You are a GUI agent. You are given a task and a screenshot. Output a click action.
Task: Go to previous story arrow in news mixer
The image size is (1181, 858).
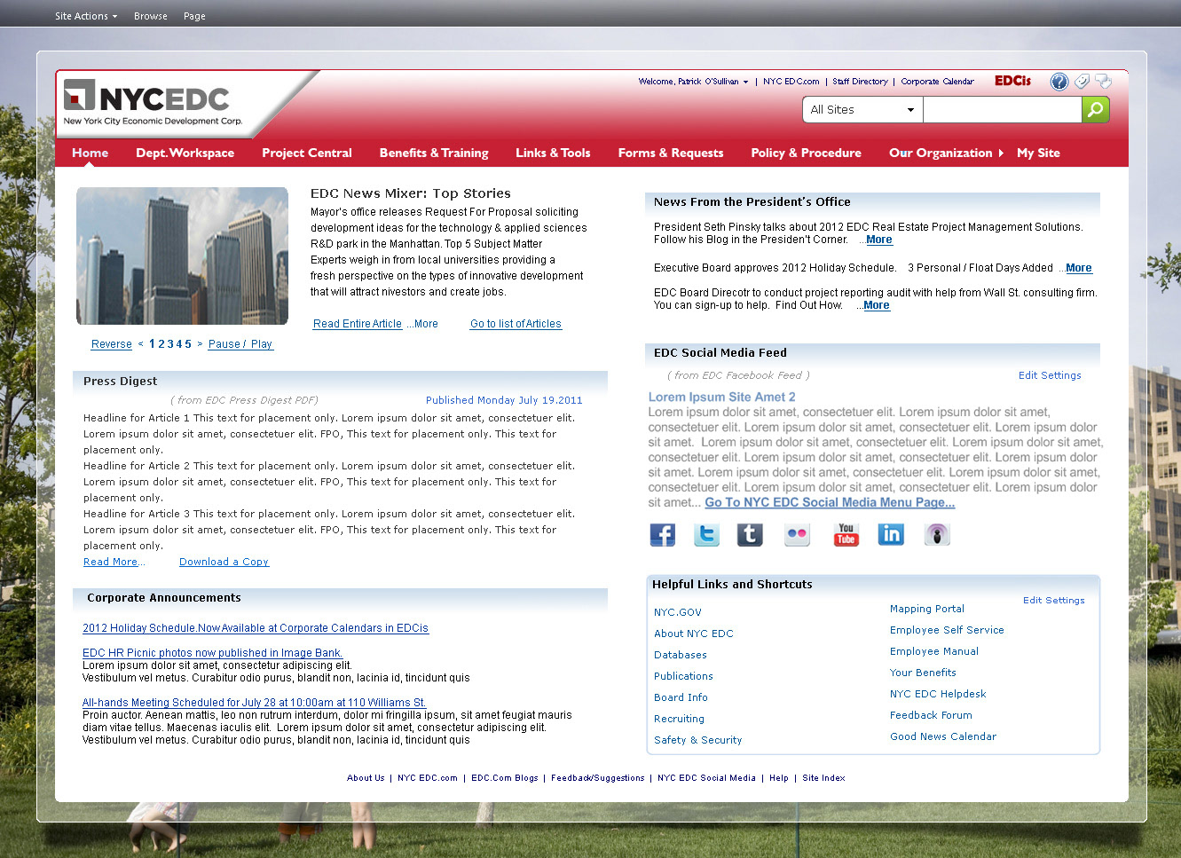[140, 344]
